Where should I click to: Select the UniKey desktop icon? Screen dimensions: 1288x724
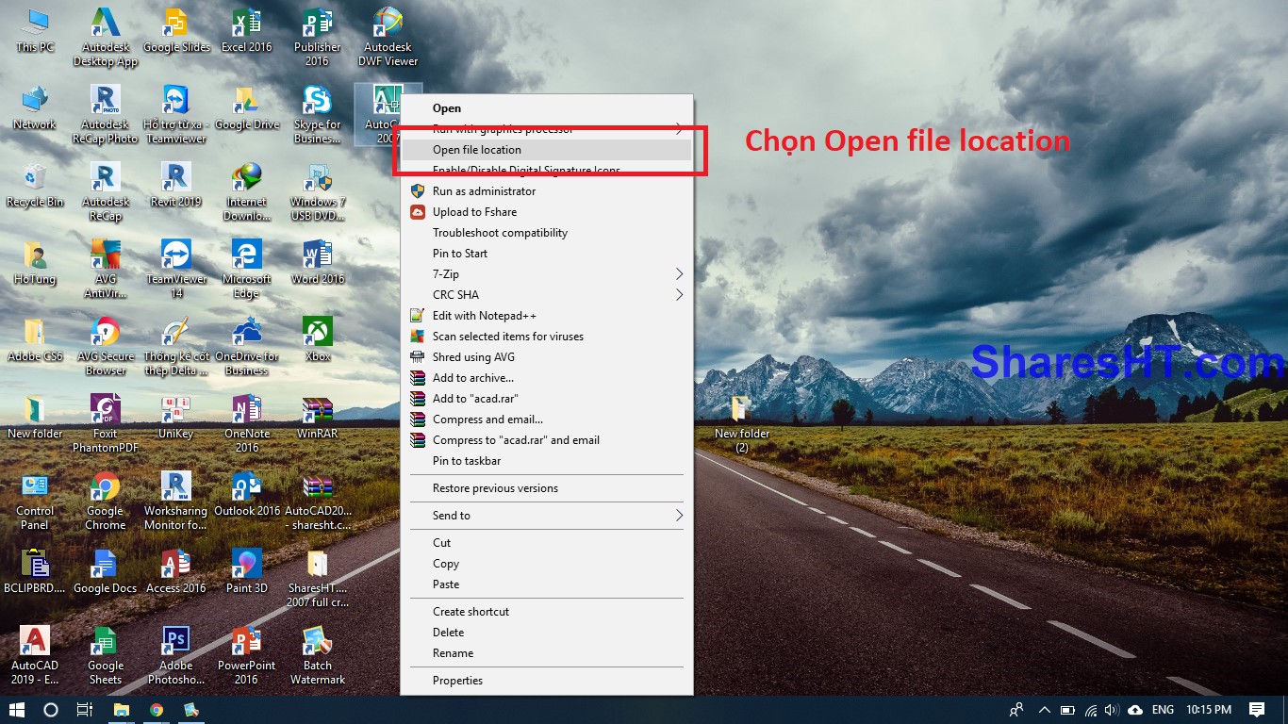click(x=176, y=418)
